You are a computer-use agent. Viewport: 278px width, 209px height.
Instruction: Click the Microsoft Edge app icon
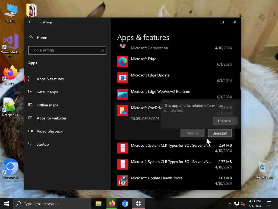click(123, 62)
